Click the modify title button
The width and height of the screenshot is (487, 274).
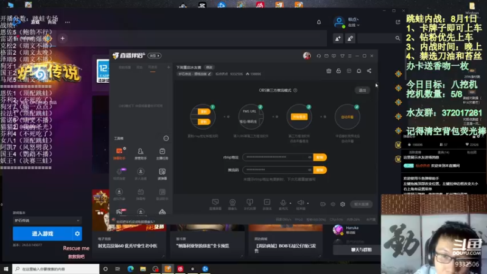(209, 68)
